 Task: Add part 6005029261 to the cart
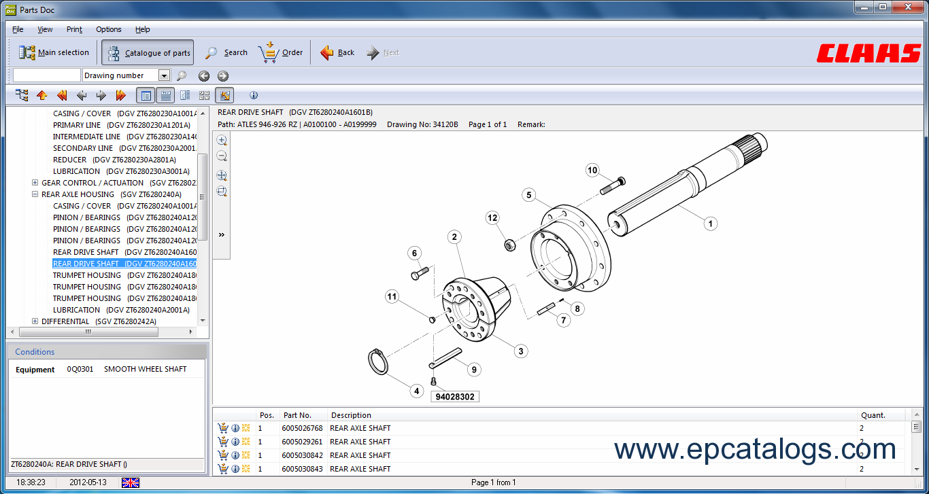click(222, 442)
